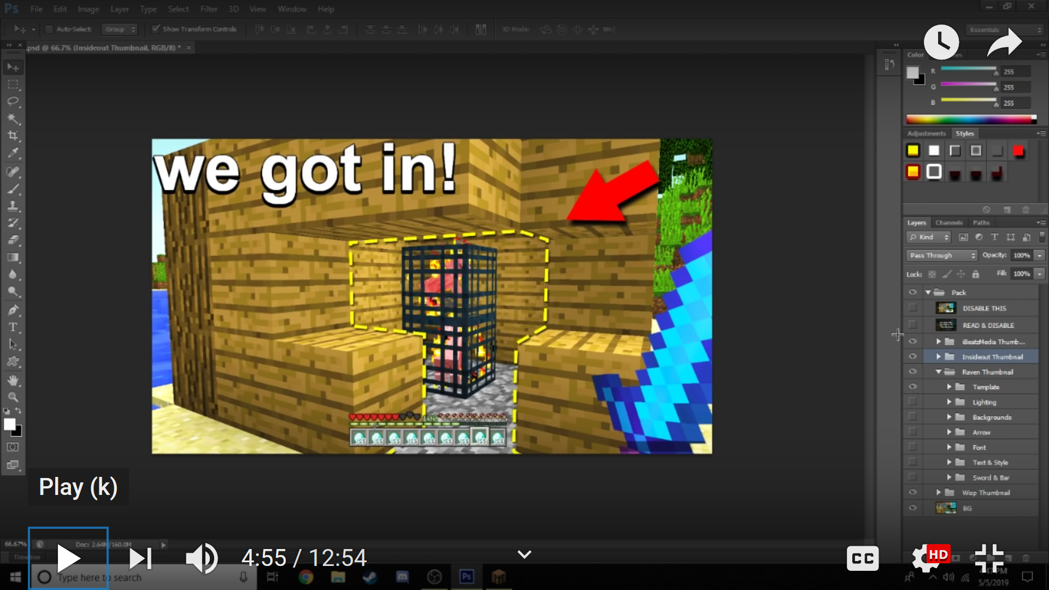Exit full screen mode

coord(989,558)
